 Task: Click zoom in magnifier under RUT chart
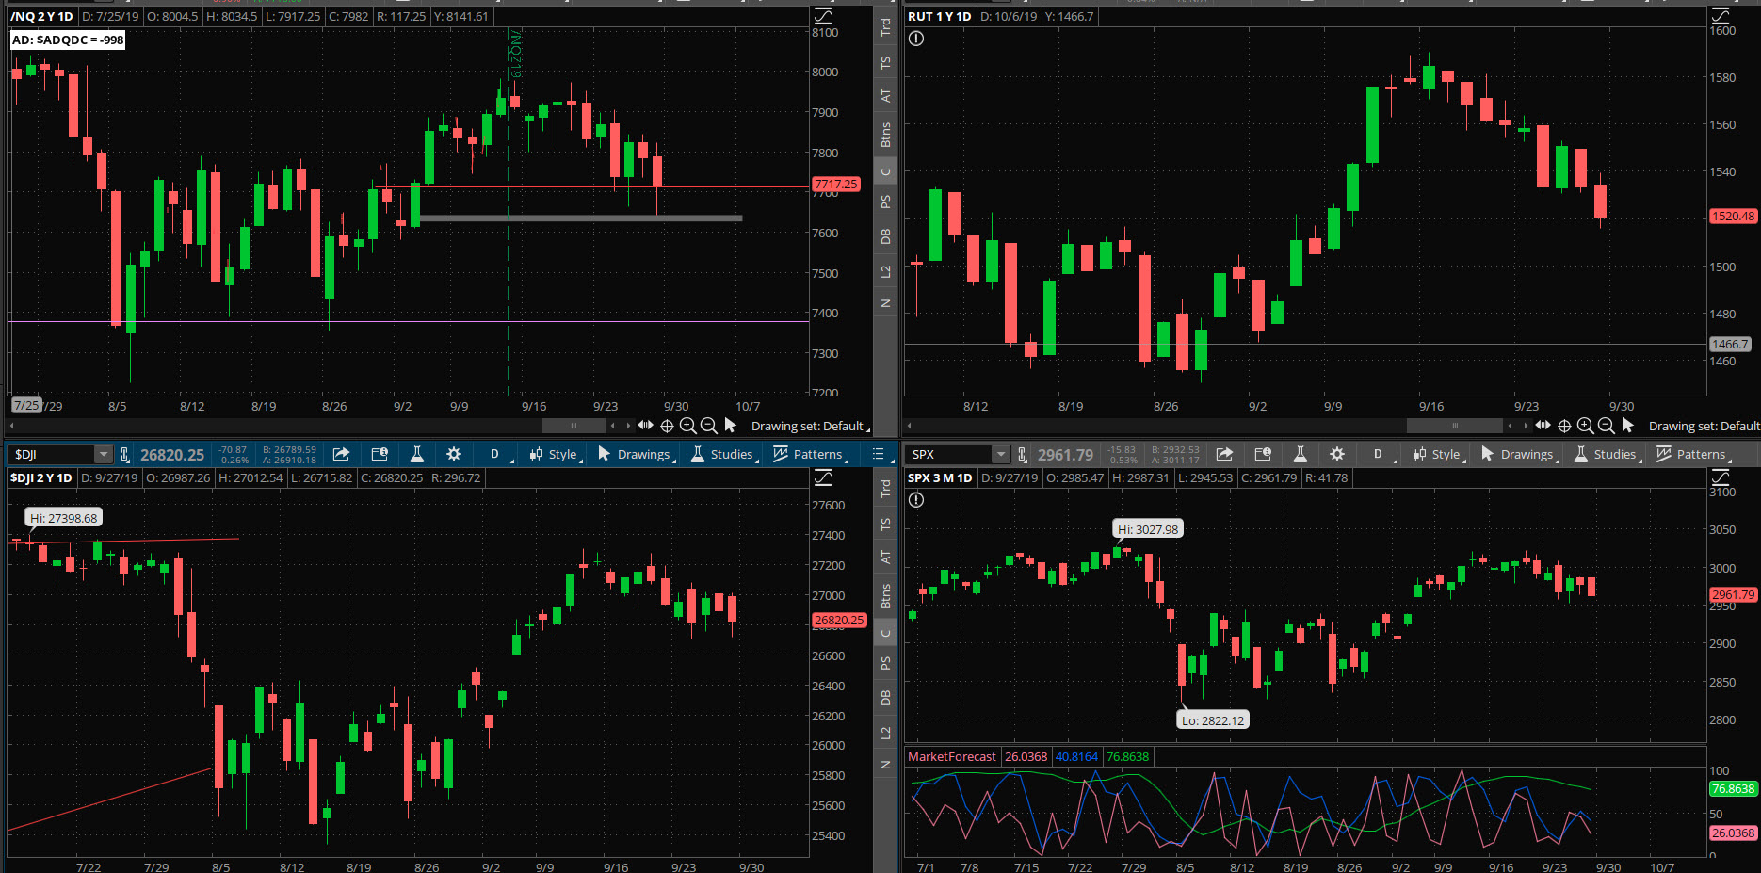coord(1585,426)
